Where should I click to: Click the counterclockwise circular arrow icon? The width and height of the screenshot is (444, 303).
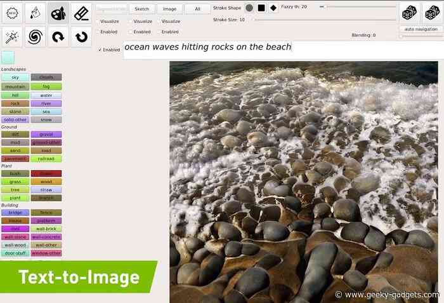coord(81,37)
